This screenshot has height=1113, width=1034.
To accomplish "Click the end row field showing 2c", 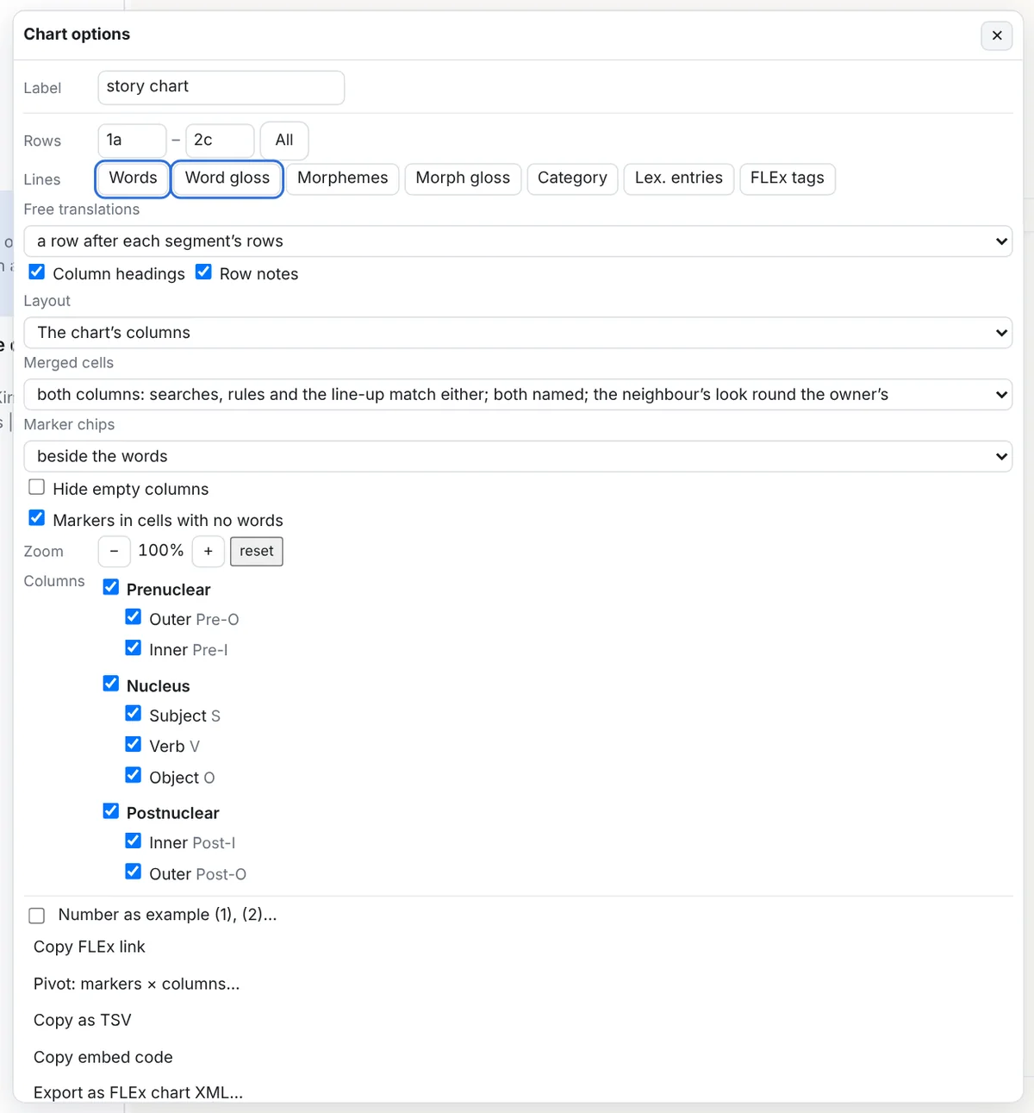I will 220,141.
